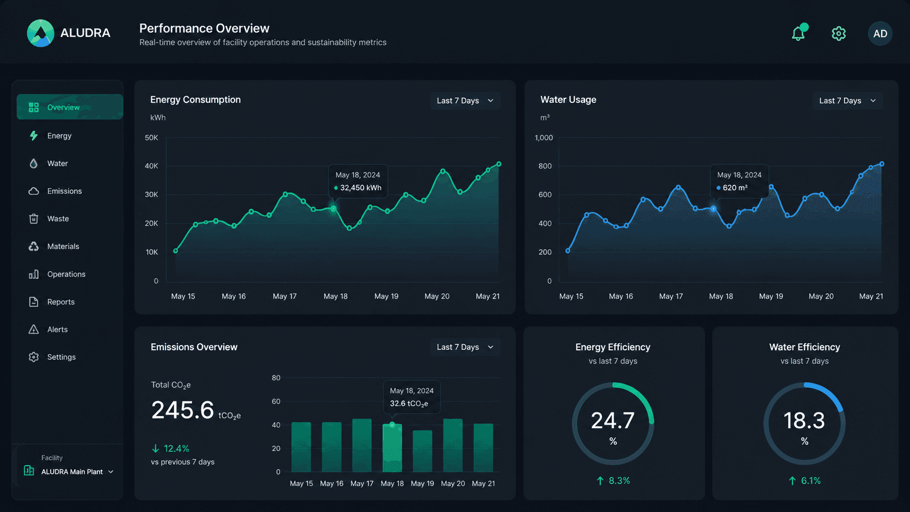Navigate to the Emissions label
Screen dimensions: 910x512
coord(64,191)
